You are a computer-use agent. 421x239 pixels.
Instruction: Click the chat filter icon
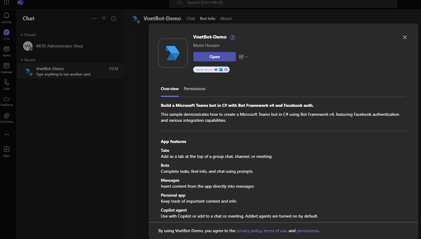[x=104, y=18]
